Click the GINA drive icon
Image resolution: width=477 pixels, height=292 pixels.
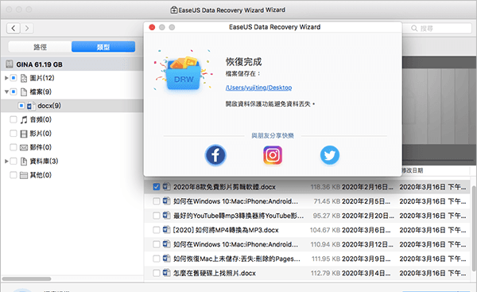[x=10, y=64]
